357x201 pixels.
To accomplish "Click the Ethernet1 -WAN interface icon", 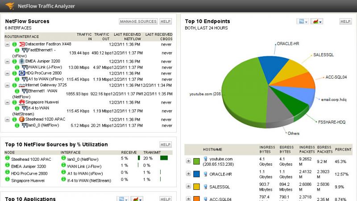I will point(25,91).
